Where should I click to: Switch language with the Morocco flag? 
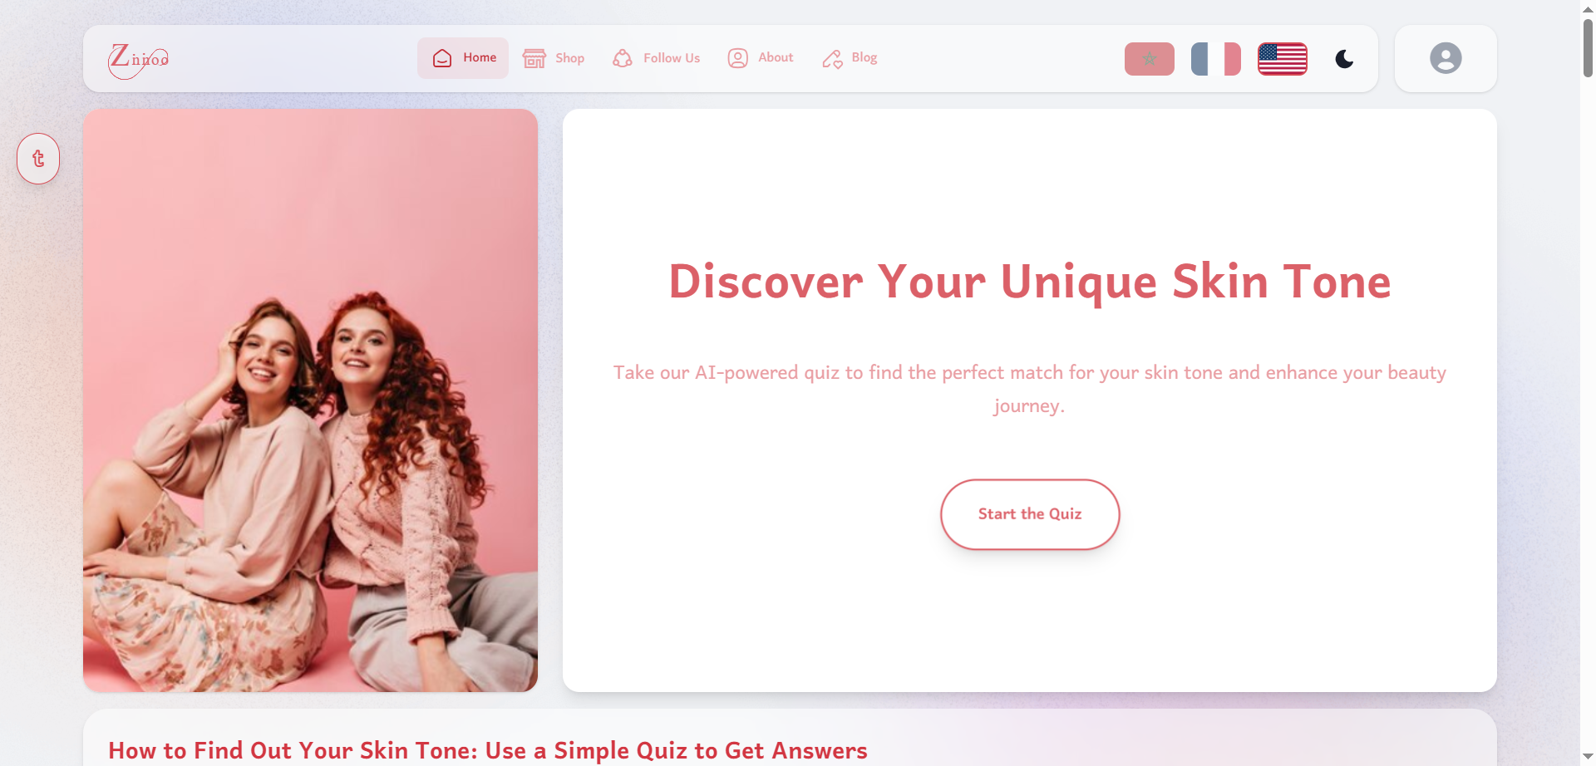coord(1150,59)
